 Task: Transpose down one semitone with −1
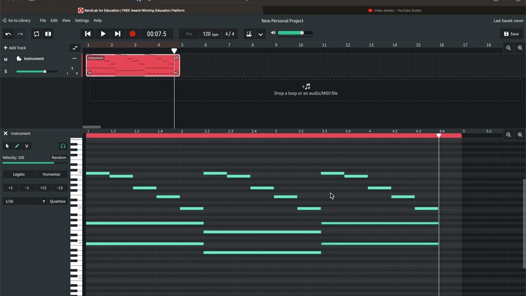[27, 188]
